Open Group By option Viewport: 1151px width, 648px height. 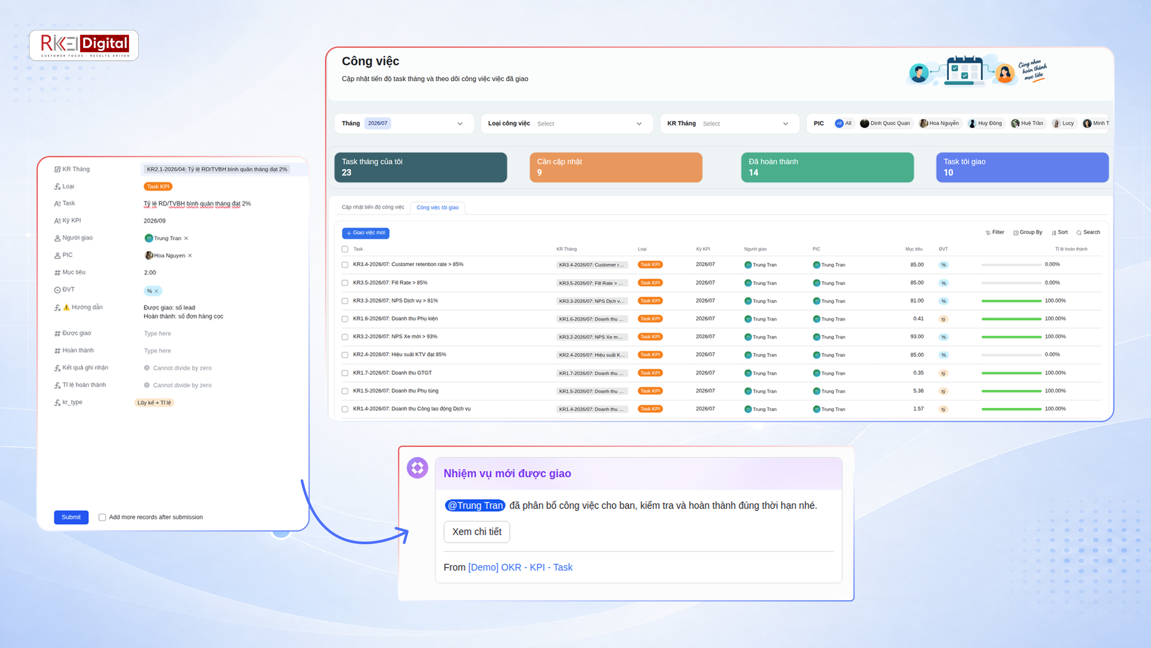click(x=1027, y=232)
